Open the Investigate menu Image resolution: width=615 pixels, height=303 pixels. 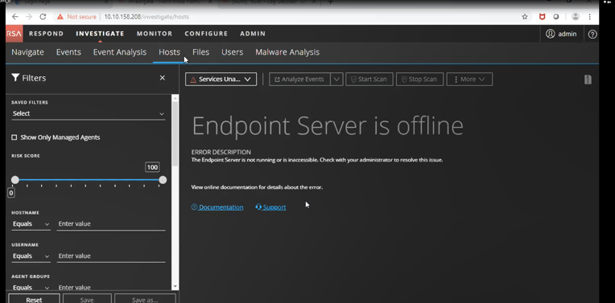coord(100,34)
